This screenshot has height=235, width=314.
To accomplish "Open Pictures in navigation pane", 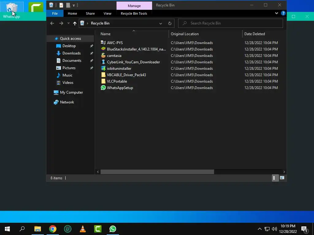I will tap(69, 68).
